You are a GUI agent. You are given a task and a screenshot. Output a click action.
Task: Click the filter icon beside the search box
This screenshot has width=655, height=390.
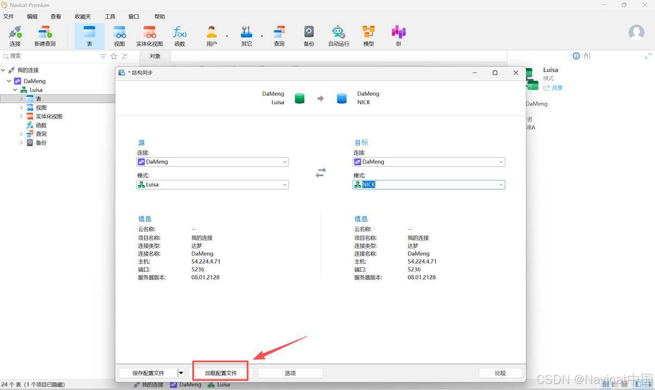[x=103, y=56]
